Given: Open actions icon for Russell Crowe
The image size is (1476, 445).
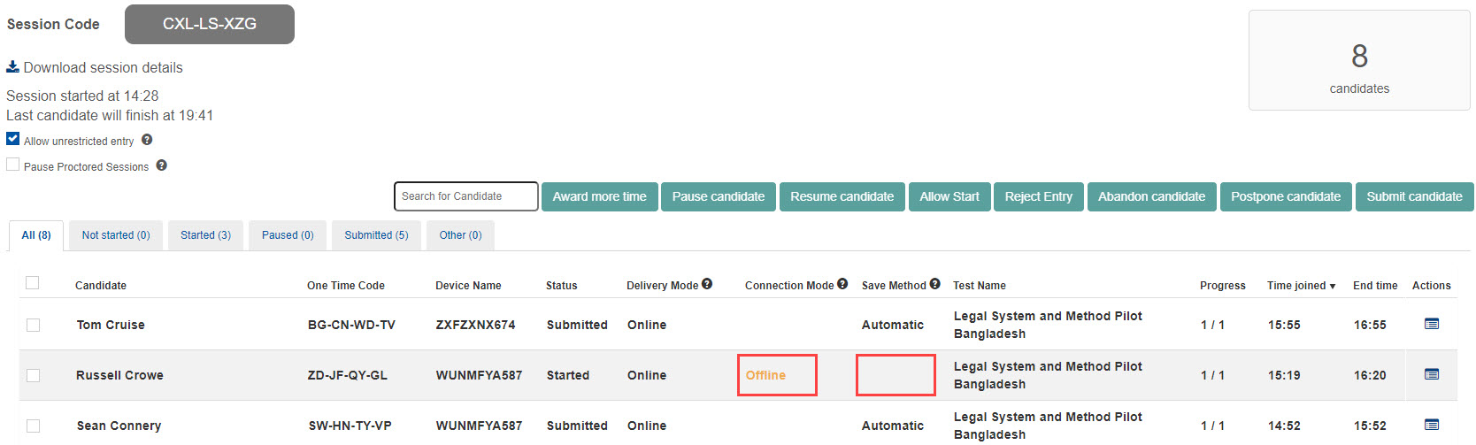Looking at the screenshot, I should tap(1431, 374).
